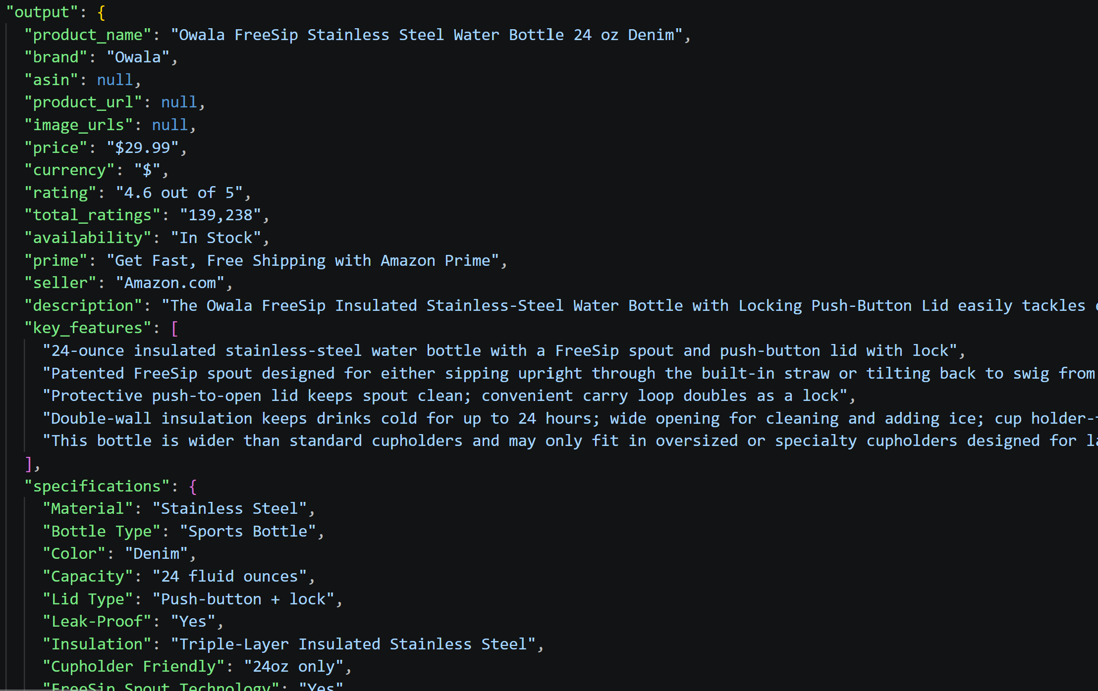
Task: Click the null value of "image_urls"
Action: [170, 125]
